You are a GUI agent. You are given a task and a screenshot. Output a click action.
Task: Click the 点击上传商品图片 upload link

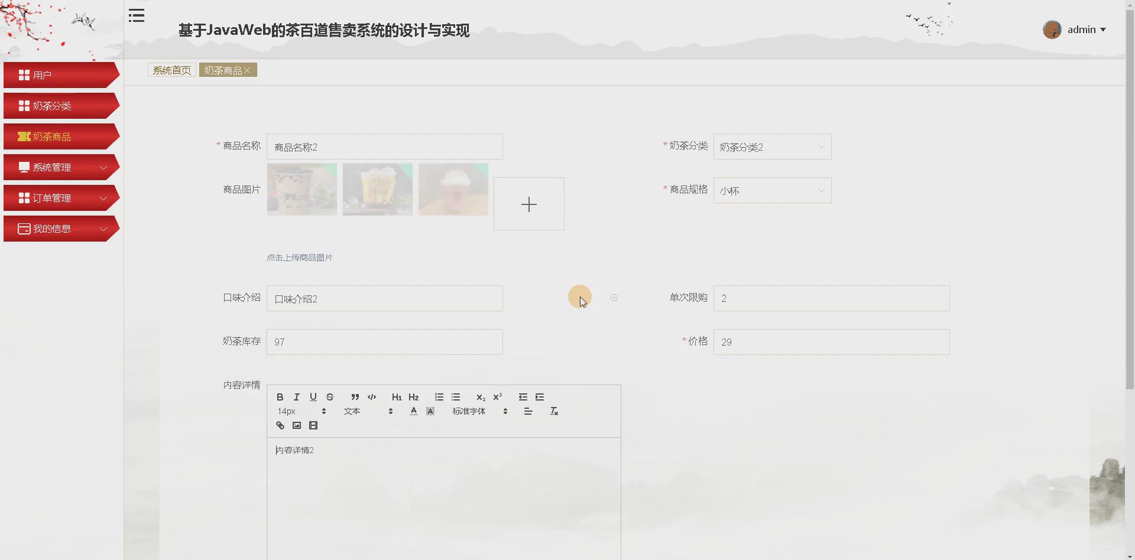pyautogui.click(x=300, y=258)
